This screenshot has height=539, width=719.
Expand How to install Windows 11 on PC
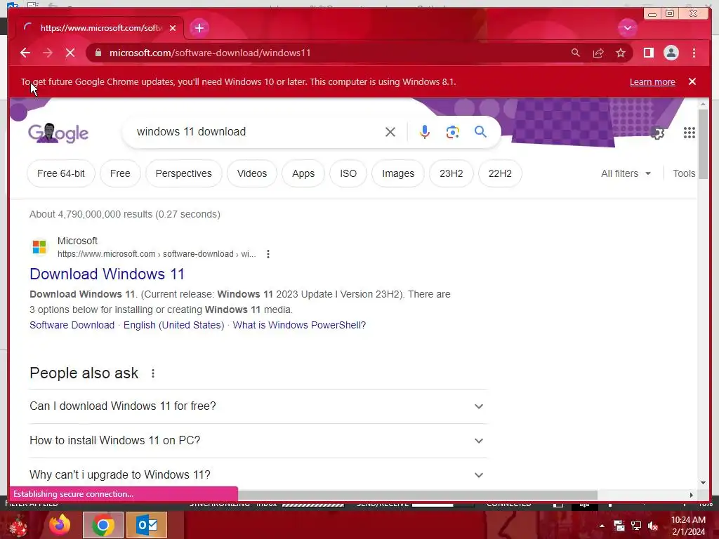point(258,441)
